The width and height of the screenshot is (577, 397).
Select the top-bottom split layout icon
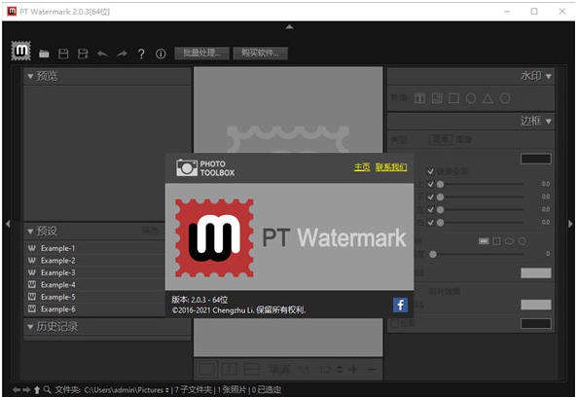(252, 369)
